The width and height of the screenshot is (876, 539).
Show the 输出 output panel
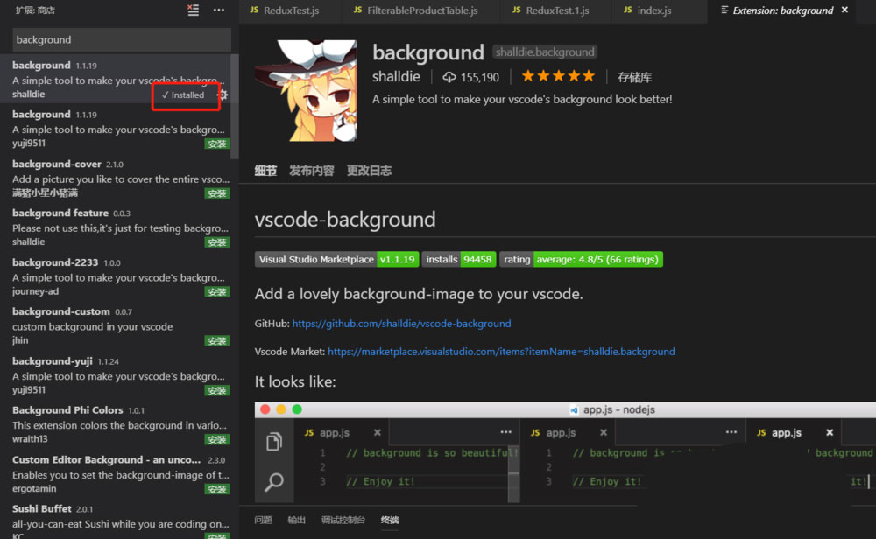click(x=296, y=519)
